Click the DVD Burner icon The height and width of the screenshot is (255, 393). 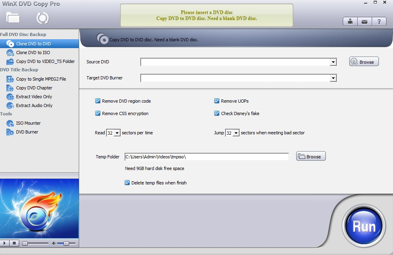tap(10, 132)
